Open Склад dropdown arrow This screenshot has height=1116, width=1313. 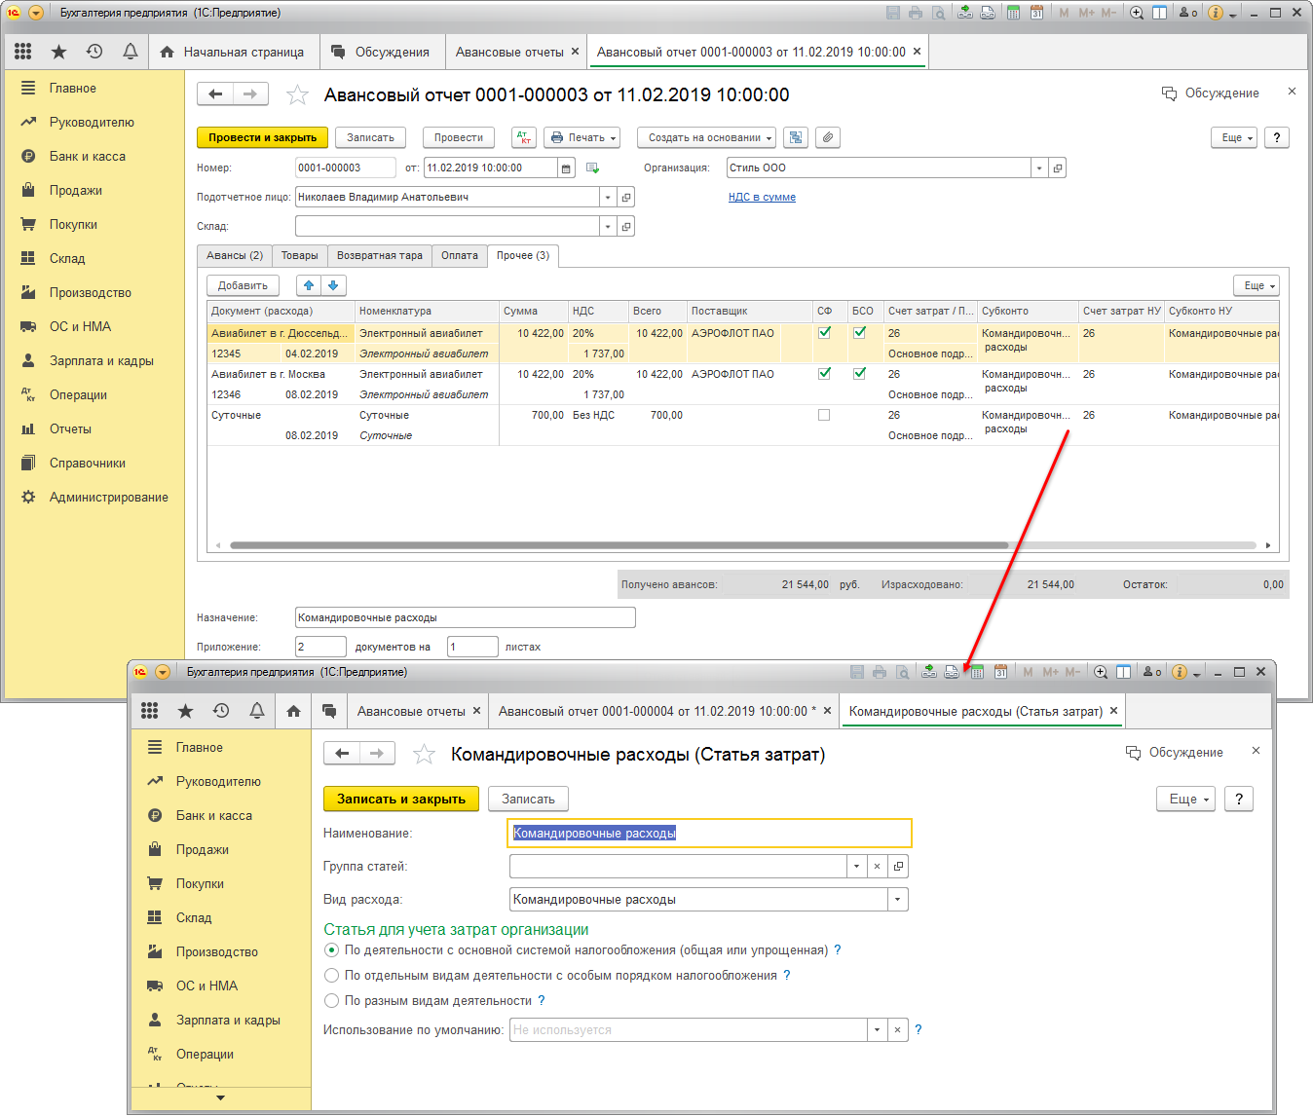[x=608, y=227]
